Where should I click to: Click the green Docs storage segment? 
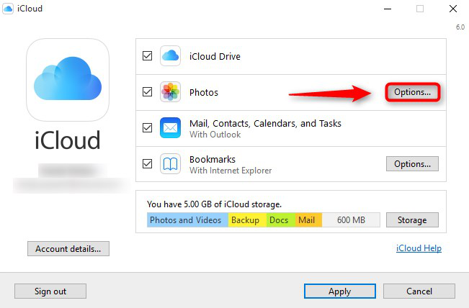coord(281,220)
